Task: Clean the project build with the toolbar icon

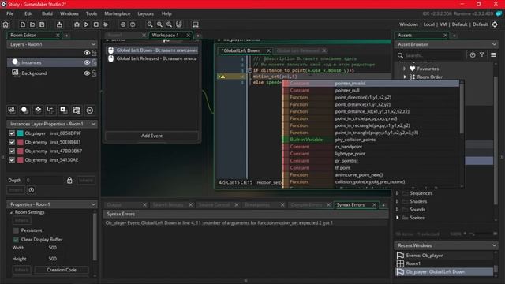Action: [106, 24]
